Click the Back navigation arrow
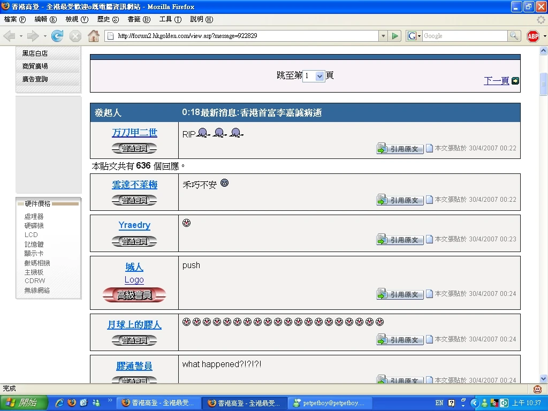Viewport: 548px width, 411px height. click(10, 36)
